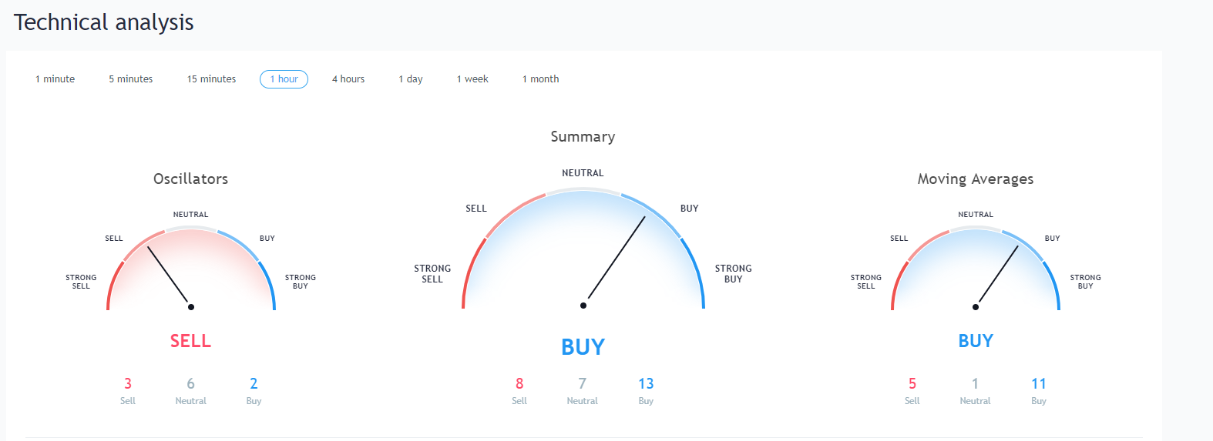Image resolution: width=1213 pixels, height=441 pixels.
Task: Click the Oscillators Neutral count 6
Action: pyautogui.click(x=190, y=383)
